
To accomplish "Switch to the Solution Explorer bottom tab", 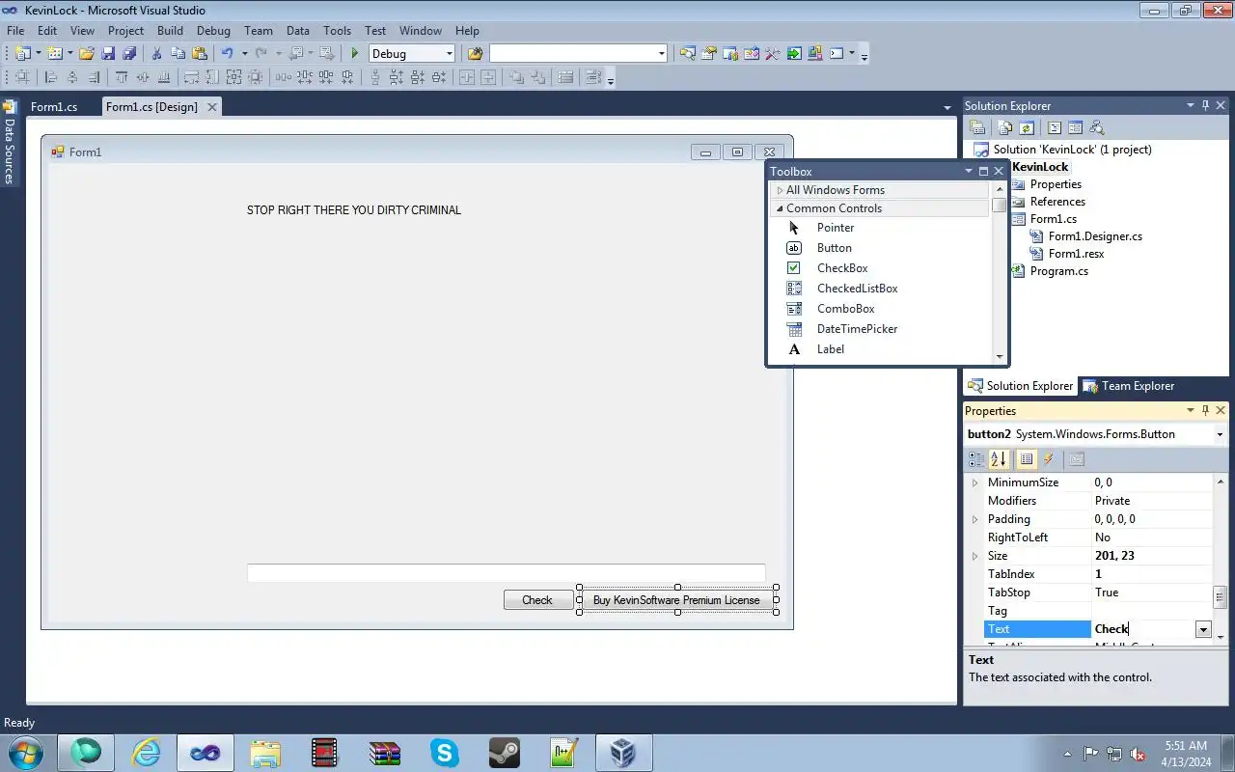I will click(1020, 386).
